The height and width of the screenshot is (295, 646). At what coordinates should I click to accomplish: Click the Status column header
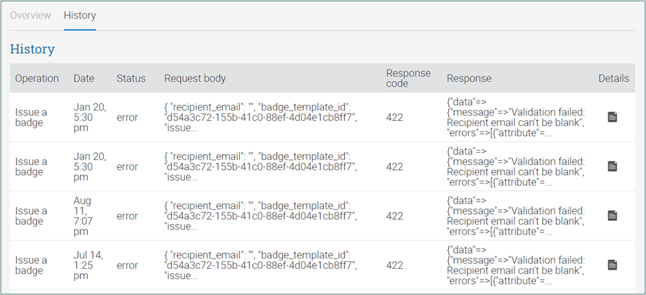pyautogui.click(x=131, y=78)
